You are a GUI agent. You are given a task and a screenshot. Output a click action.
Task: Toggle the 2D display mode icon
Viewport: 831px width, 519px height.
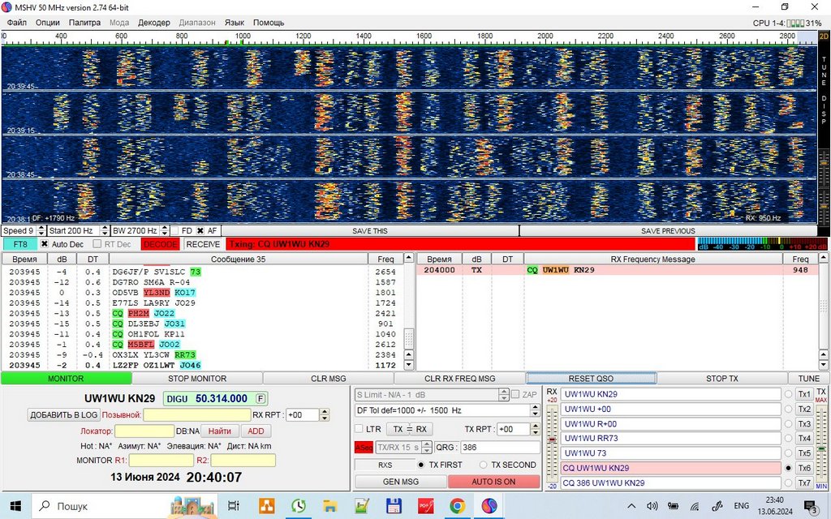pos(824,36)
